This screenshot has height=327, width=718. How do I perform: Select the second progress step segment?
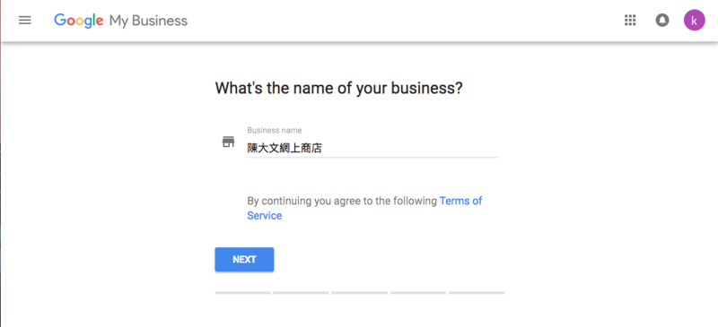tap(301, 292)
